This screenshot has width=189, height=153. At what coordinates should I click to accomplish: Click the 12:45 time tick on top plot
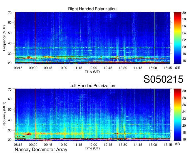coord(108,68)
